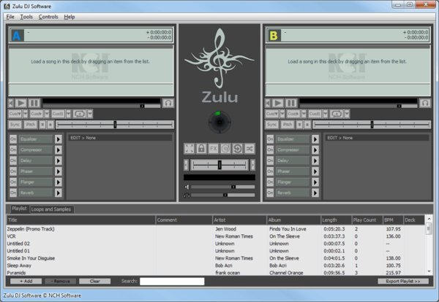This screenshot has width=439, height=302.
Task: Turn on Compressor effect for deck A
Action: 13,150
